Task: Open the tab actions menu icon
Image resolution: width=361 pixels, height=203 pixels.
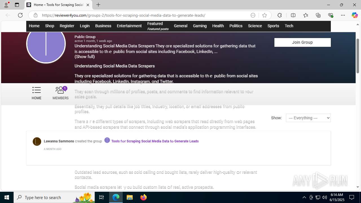Action: point(17,5)
